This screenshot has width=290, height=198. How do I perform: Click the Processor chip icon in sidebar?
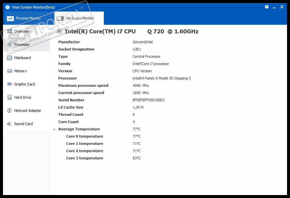pos(10,45)
